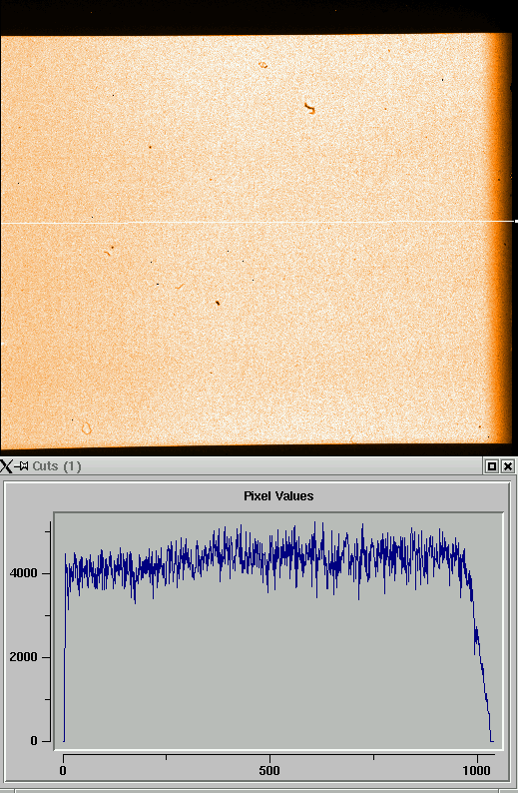
Task: Click the 1000 label on x-axis
Action: [476, 771]
